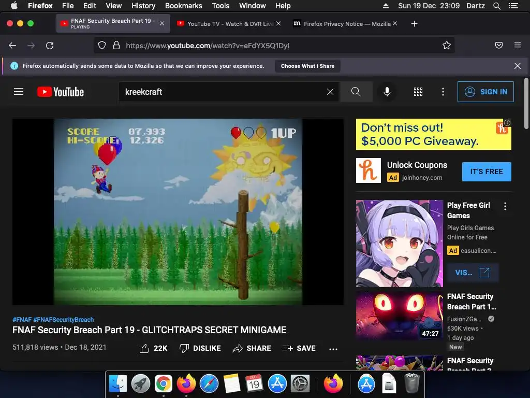Open the View menu
This screenshot has width=530, height=398.
113,6
